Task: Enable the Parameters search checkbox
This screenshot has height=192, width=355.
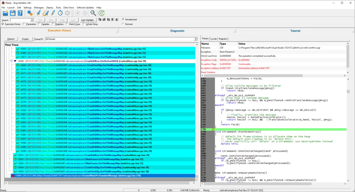Action: click(24, 24)
